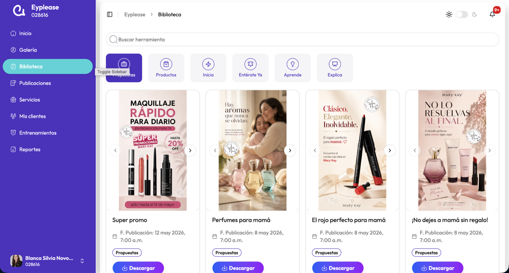
Task: Click the sun light-mode icon
Action: pos(449,15)
